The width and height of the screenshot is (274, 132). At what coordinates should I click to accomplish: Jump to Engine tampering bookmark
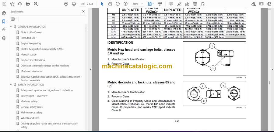[x=30, y=43]
